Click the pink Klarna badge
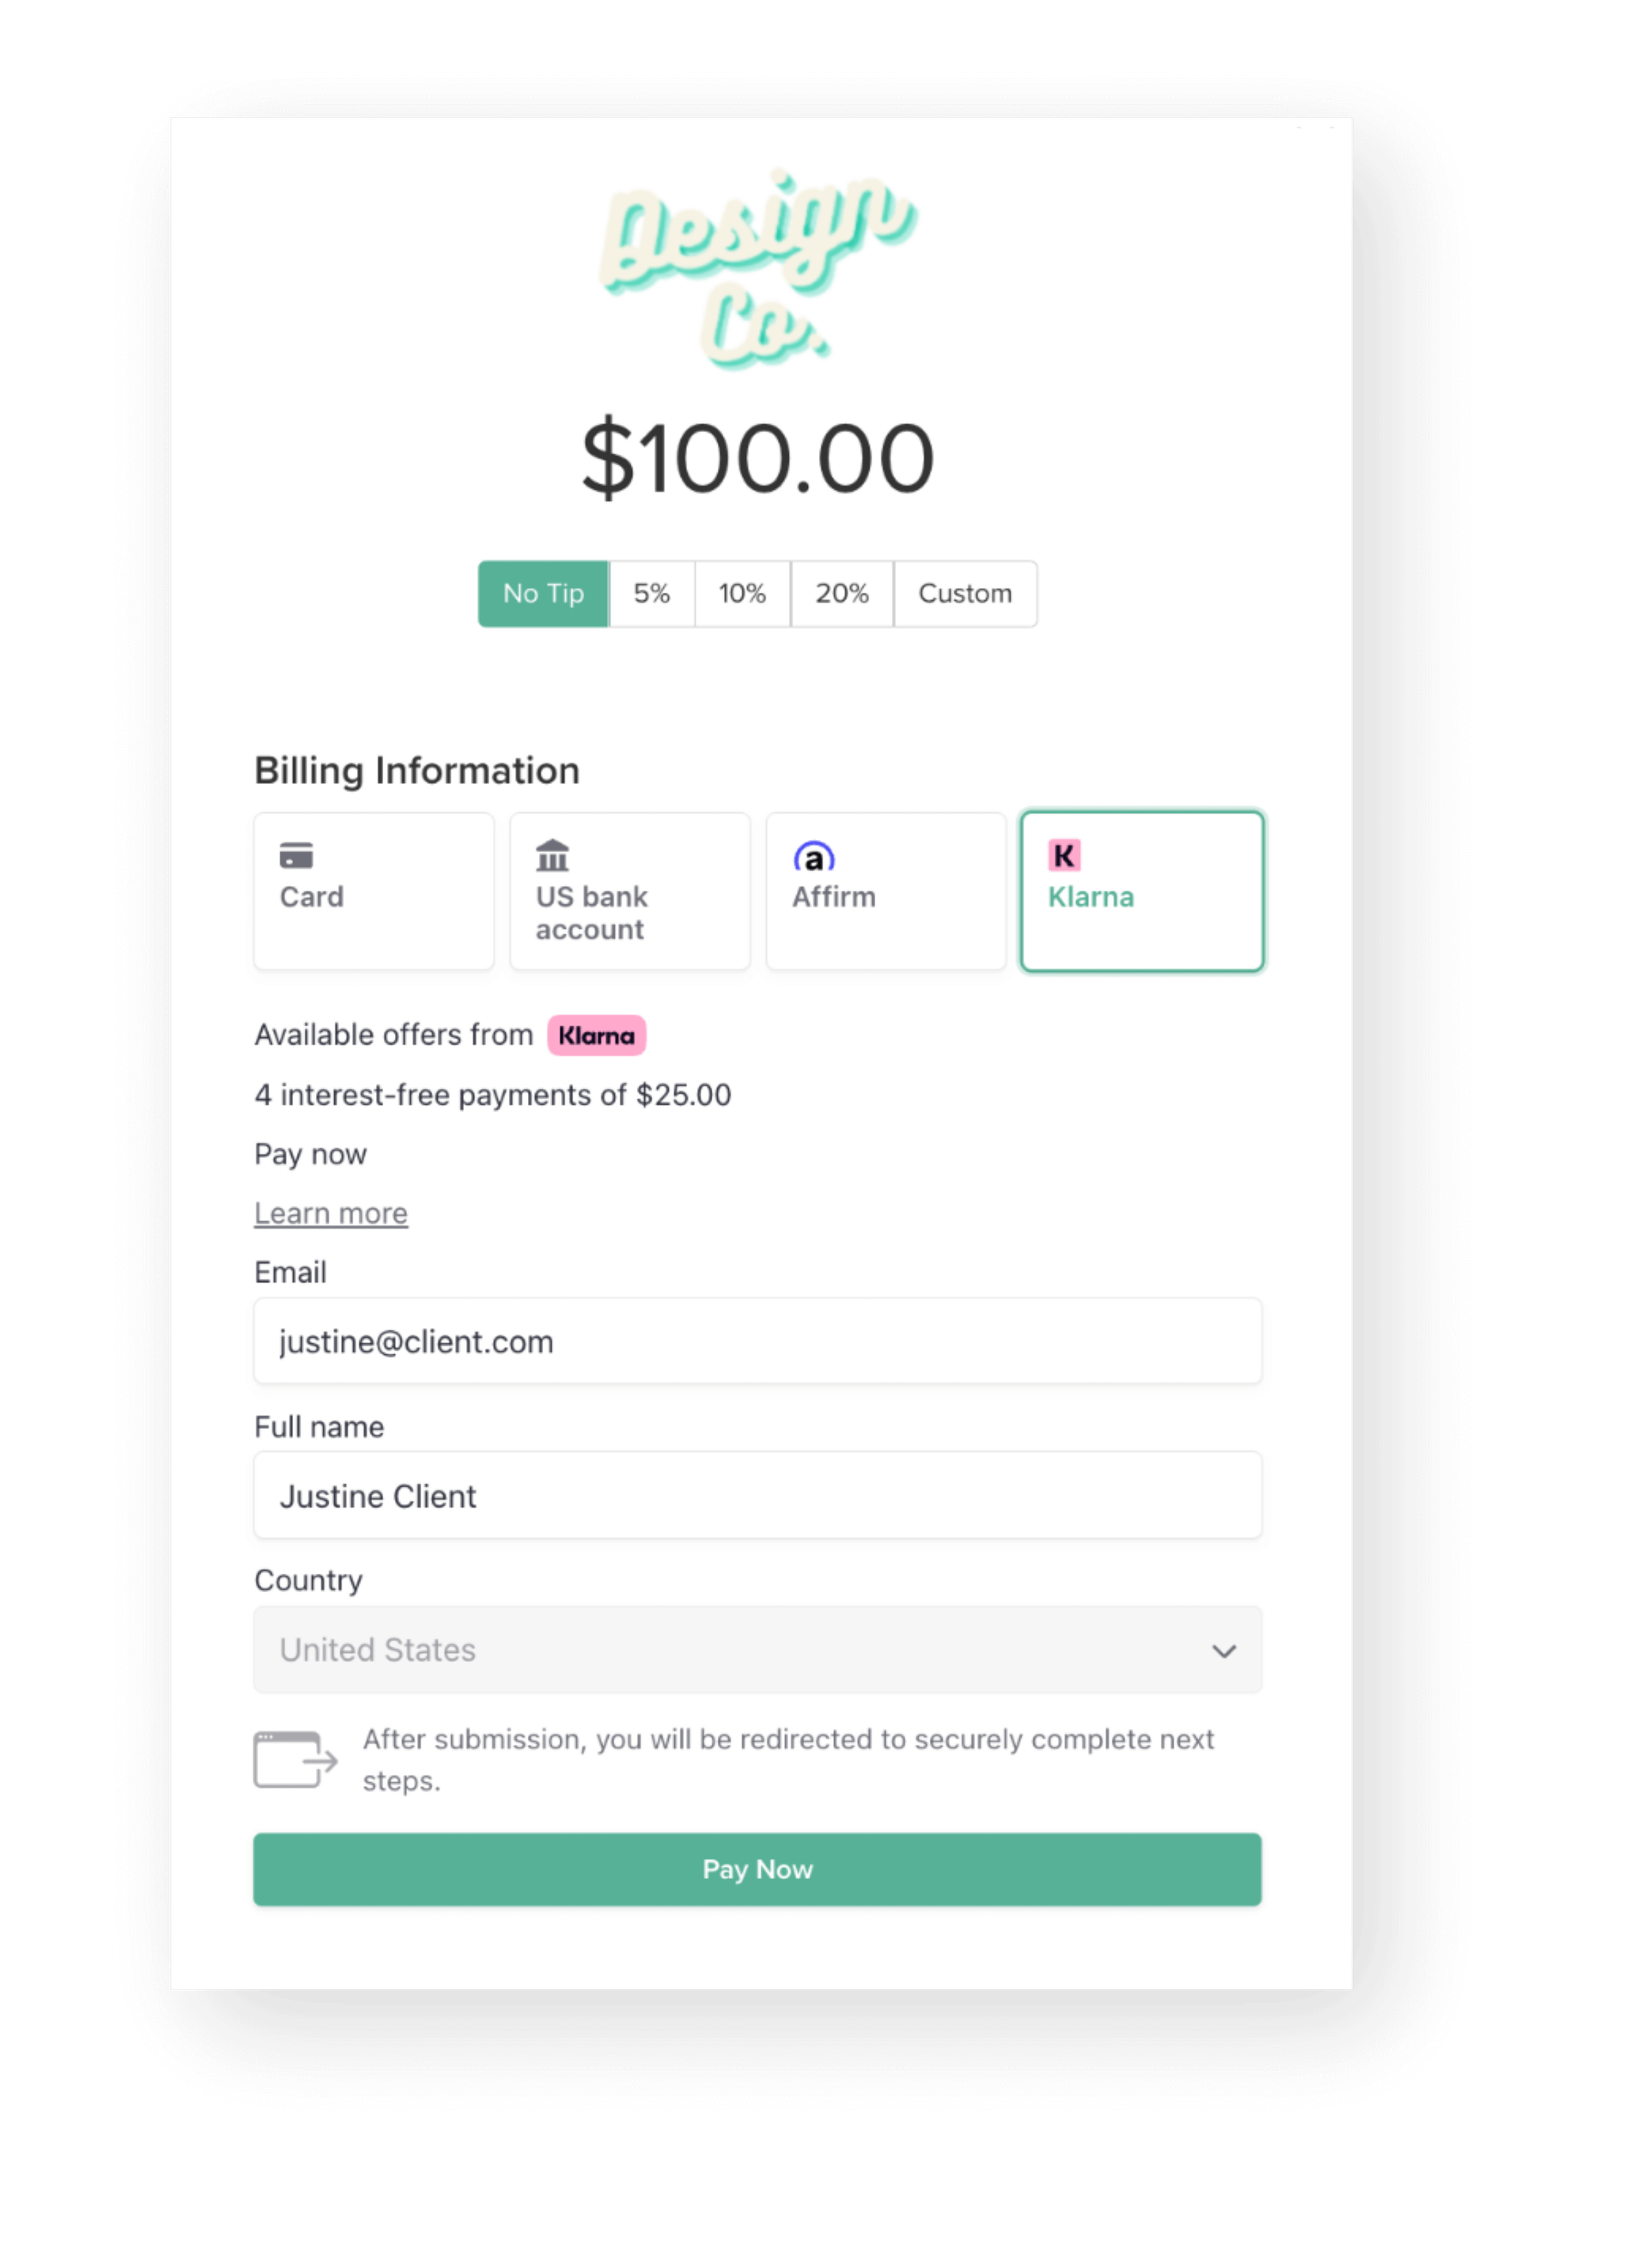1646x2268 pixels. (596, 1035)
